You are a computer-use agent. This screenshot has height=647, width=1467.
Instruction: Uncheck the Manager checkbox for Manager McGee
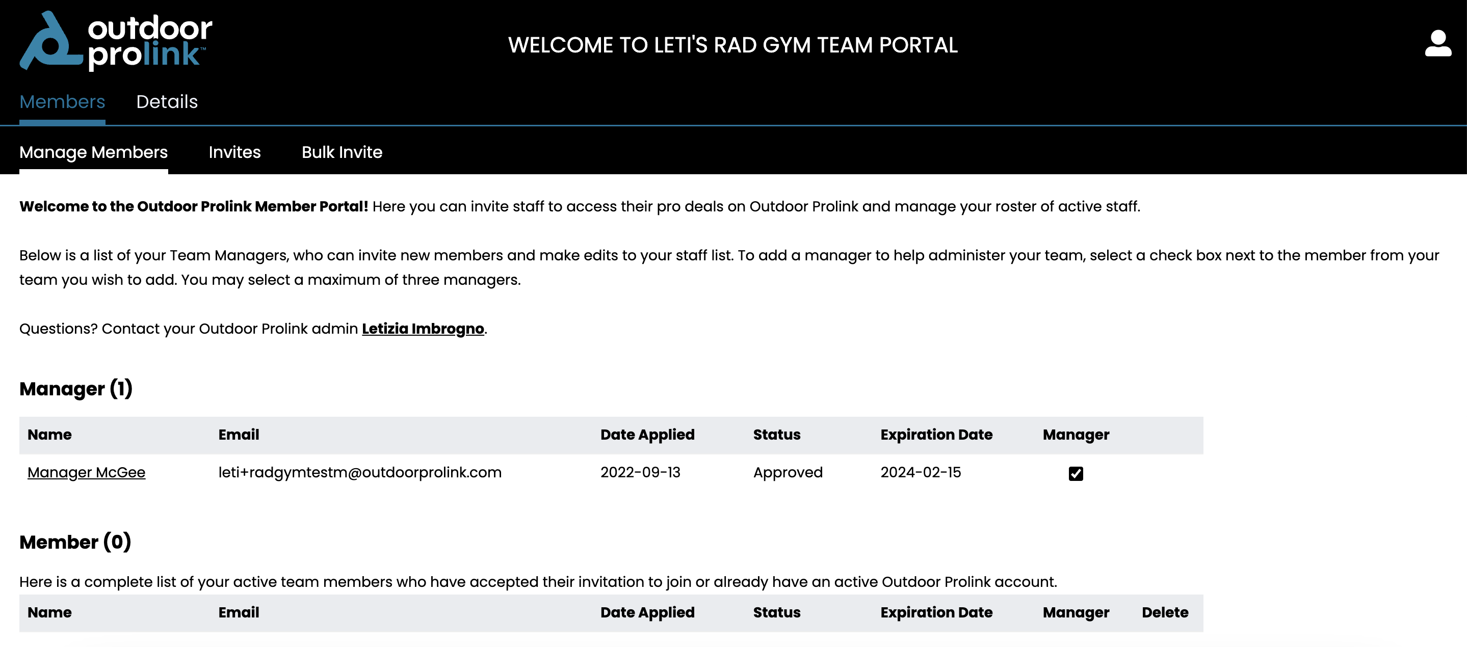1076,473
